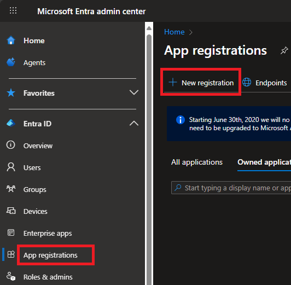Focus the display name search field
This screenshot has height=285, width=291.
[x=231, y=188]
